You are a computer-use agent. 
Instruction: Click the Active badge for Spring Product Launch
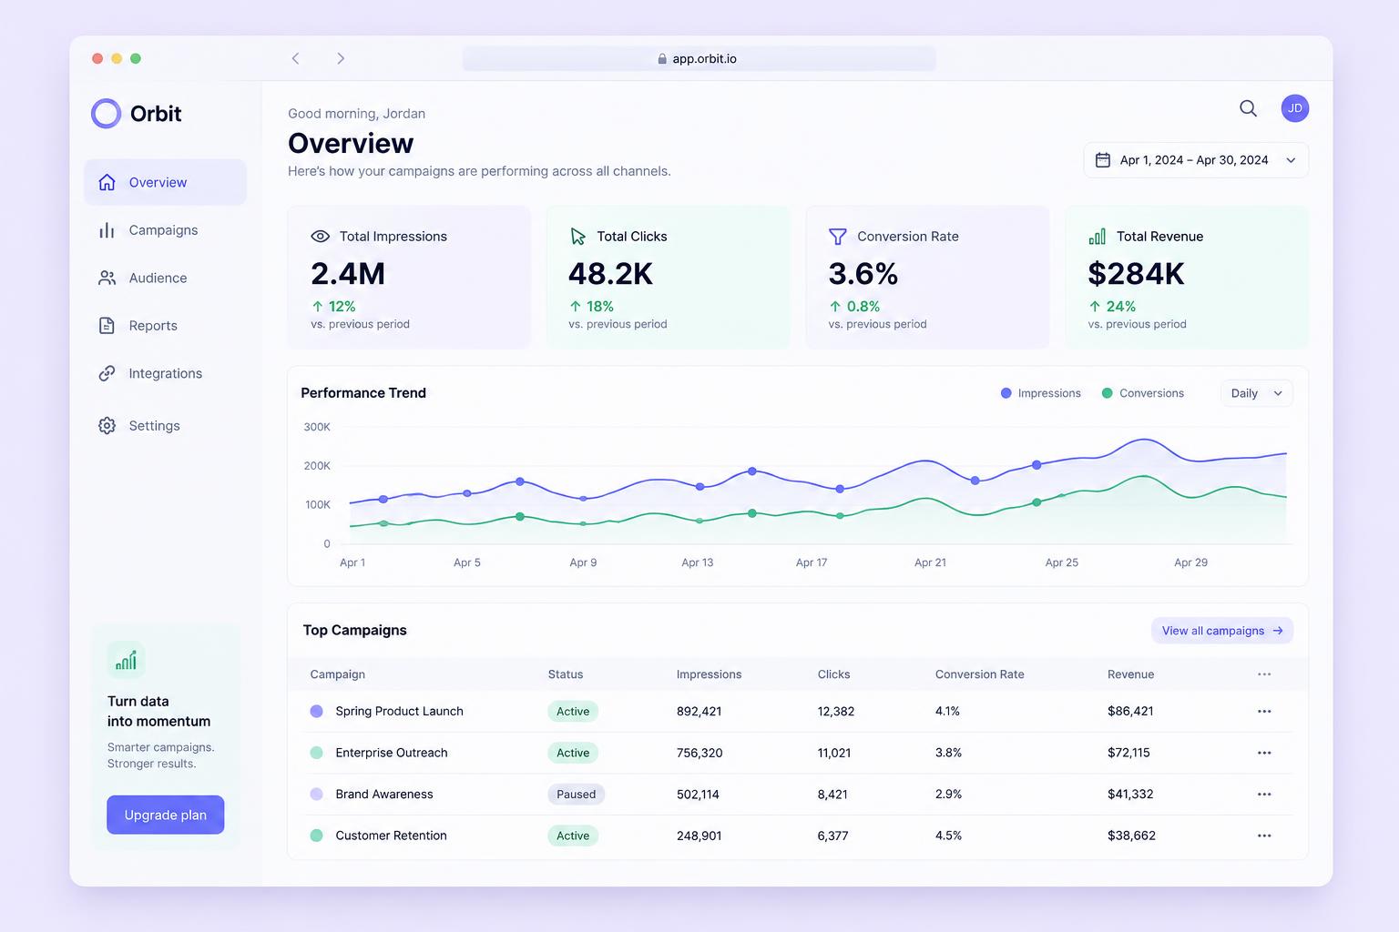point(573,712)
